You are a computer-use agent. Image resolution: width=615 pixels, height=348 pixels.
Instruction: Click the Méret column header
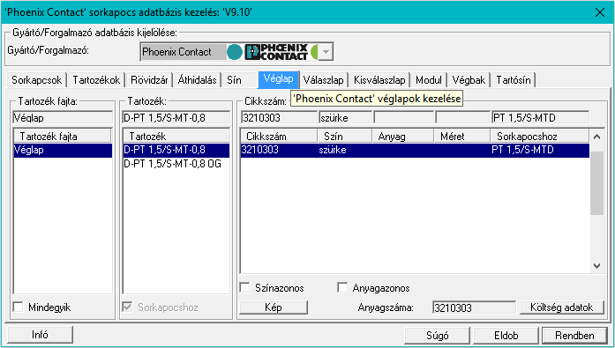click(462, 137)
